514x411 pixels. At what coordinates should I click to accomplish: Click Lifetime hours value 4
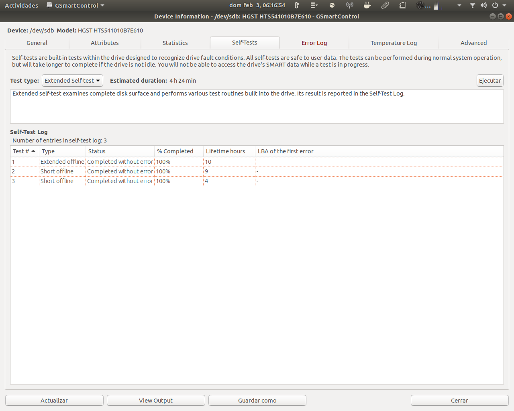(206, 181)
